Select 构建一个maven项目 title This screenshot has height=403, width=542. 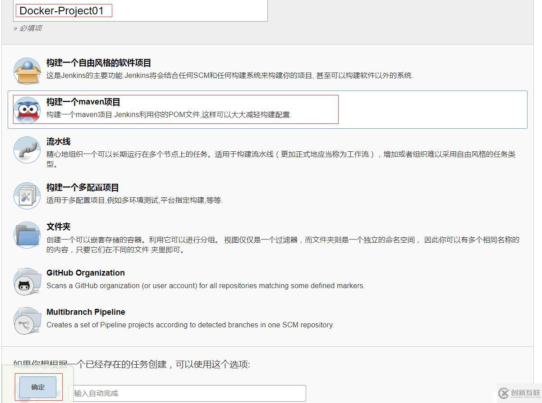(x=83, y=102)
